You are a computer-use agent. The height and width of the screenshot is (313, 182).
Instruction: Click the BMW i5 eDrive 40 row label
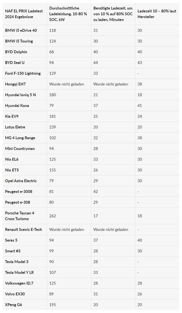(21, 30)
